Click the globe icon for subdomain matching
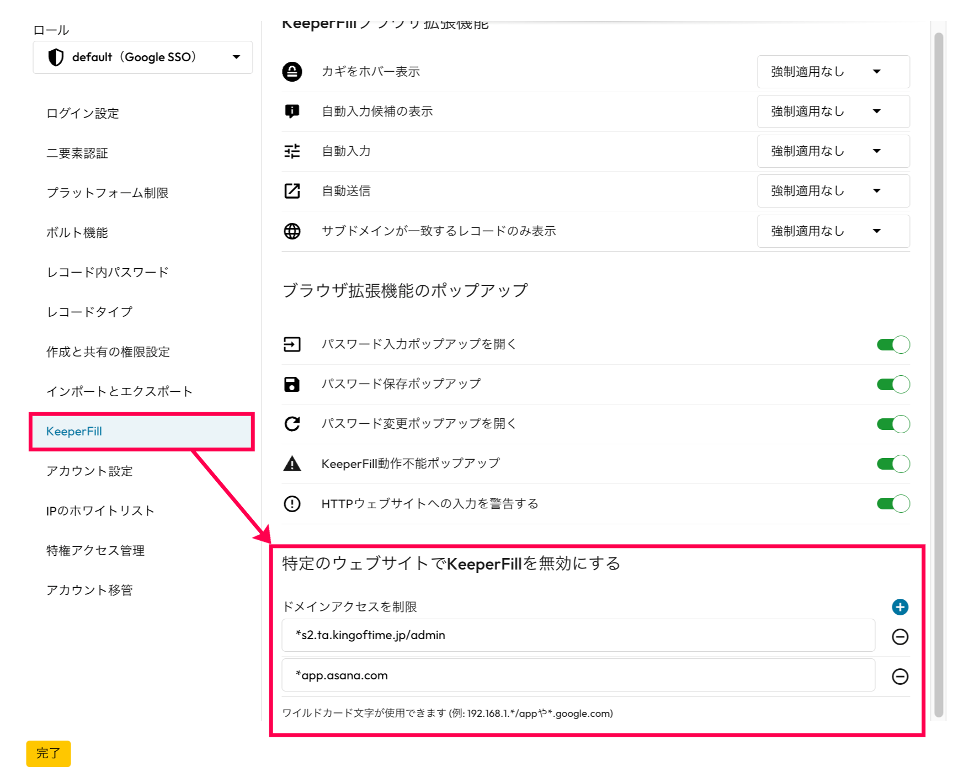The height and width of the screenshot is (782, 980). 292,231
